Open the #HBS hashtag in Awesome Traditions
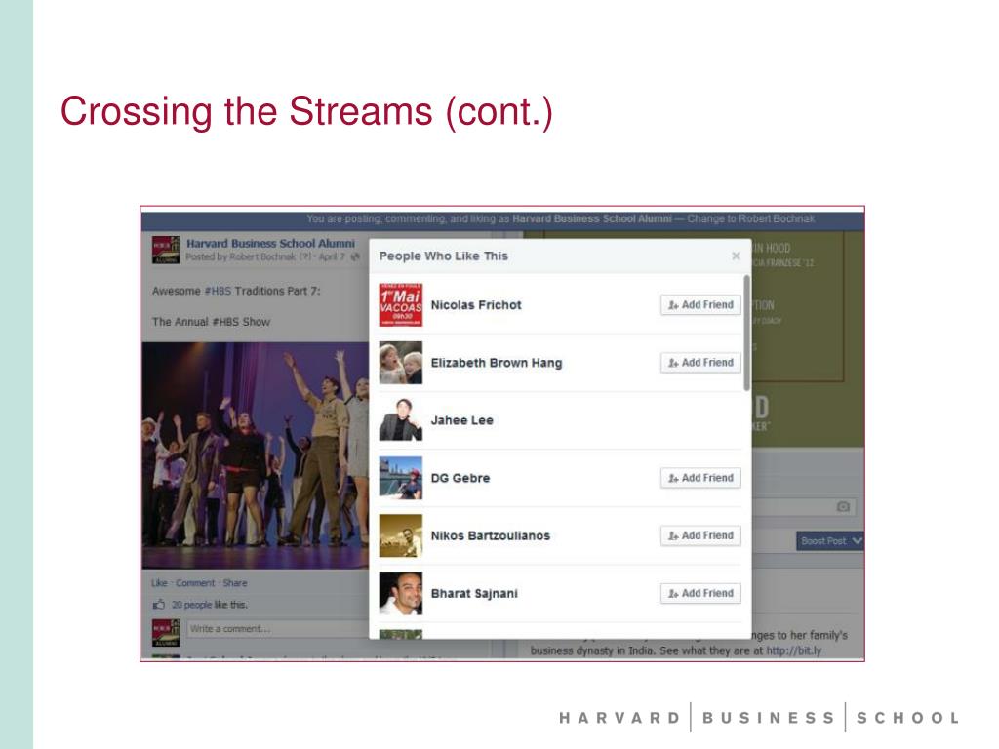999x749 pixels. pos(218,291)
